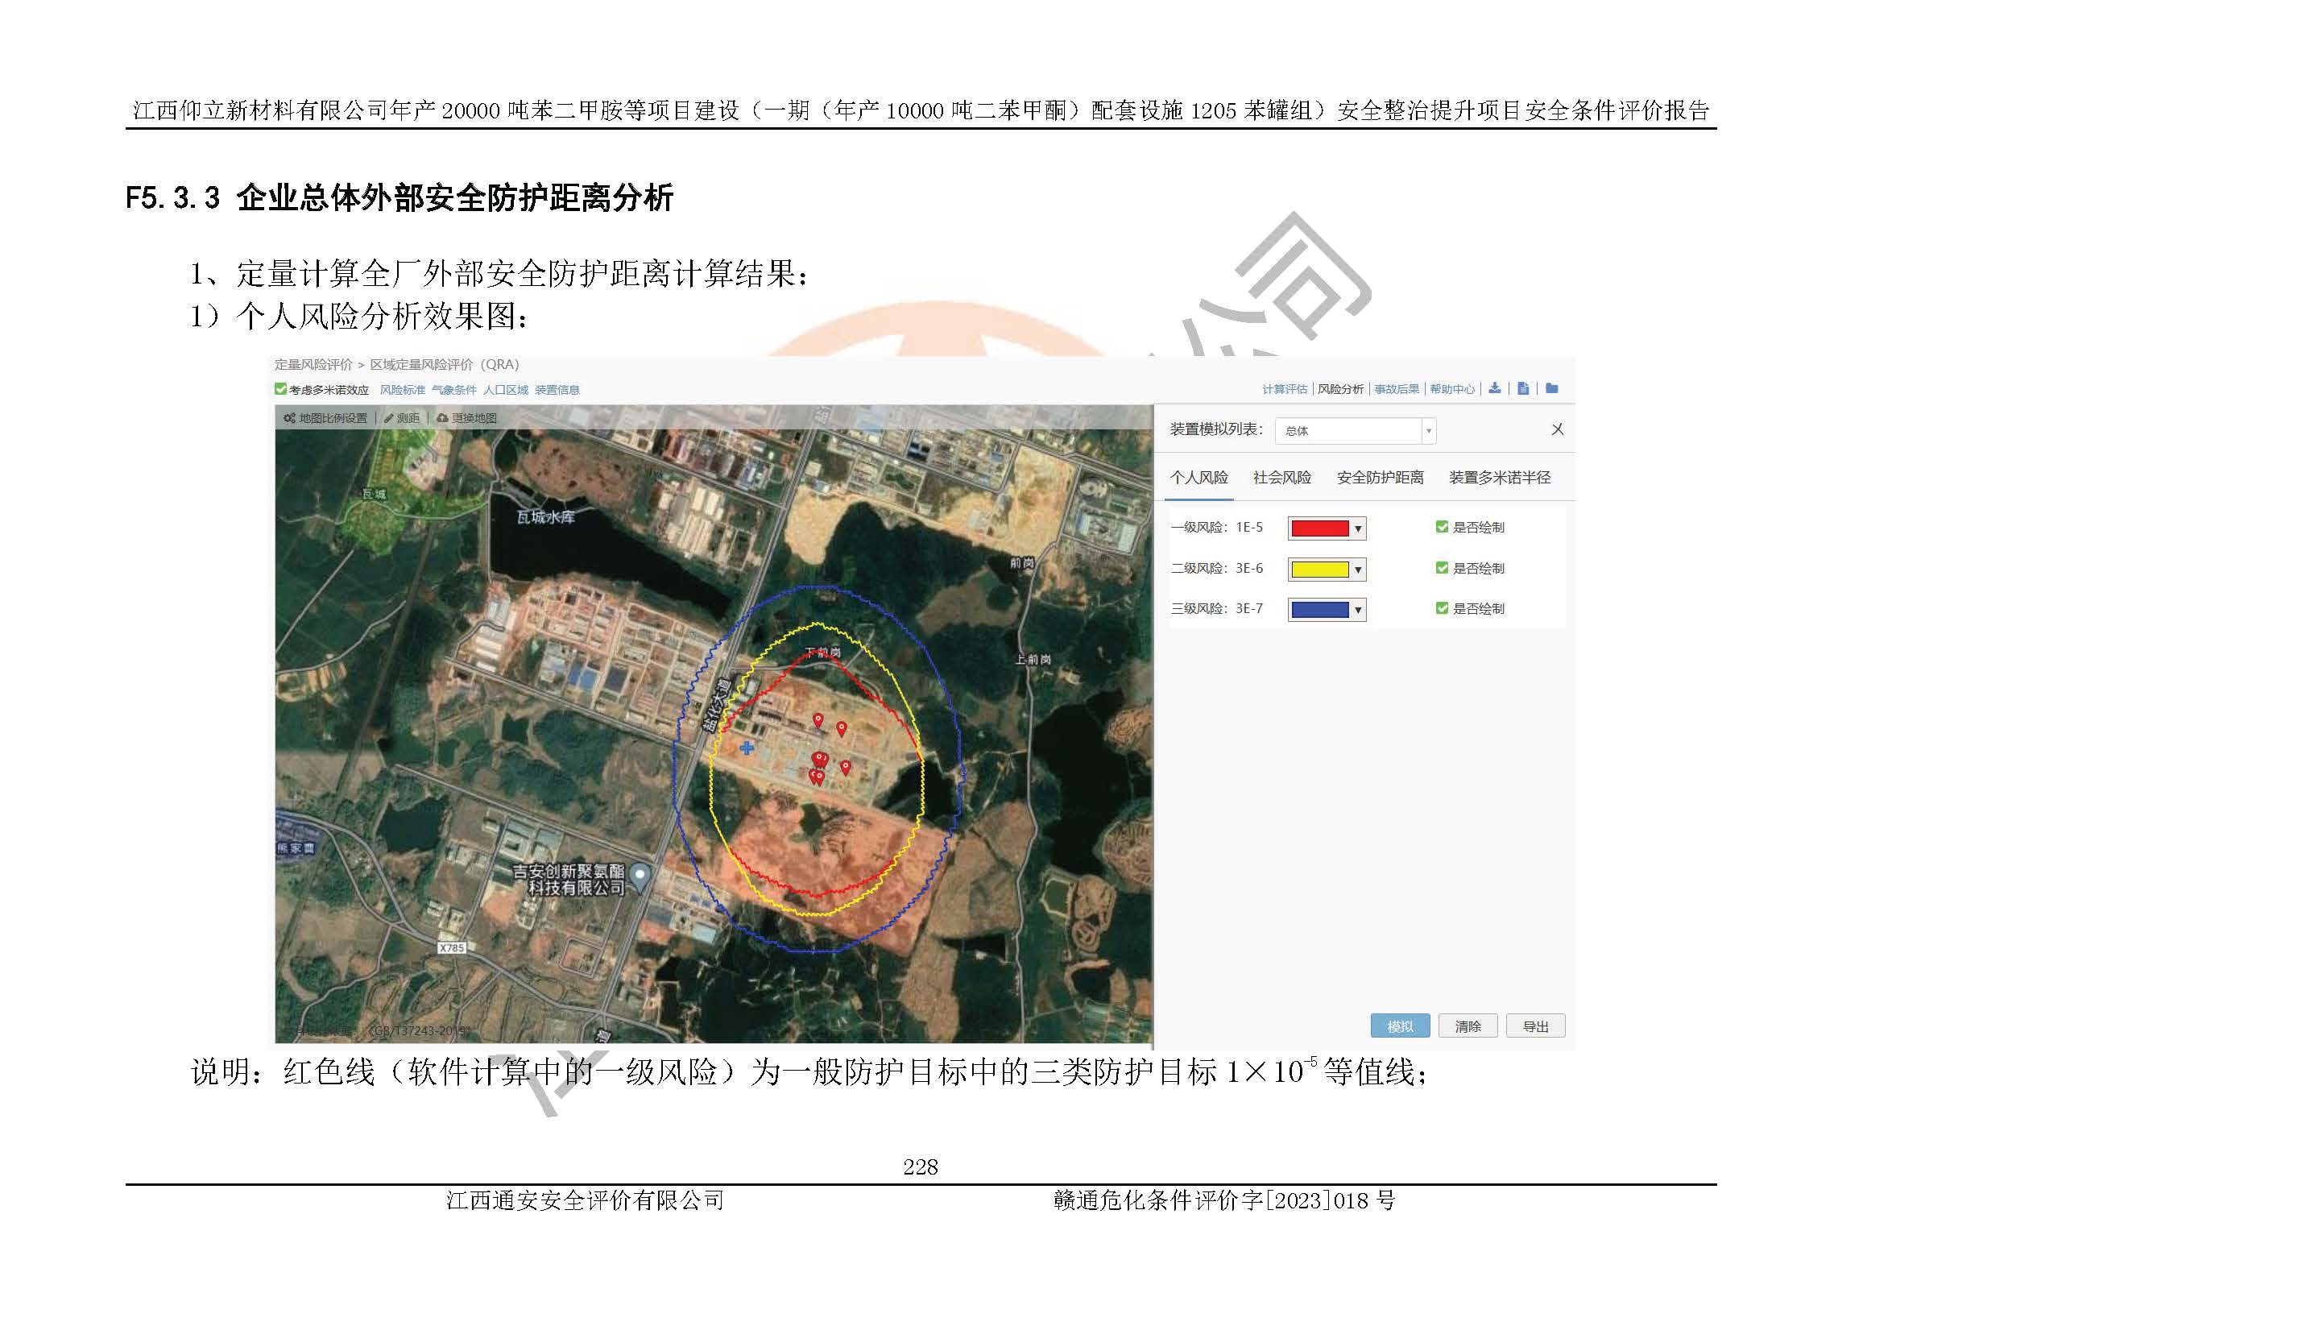2310x1326 pixels.
Task: Toggle 考虑多米诺效应 checkbox
Action: [281, 389]
